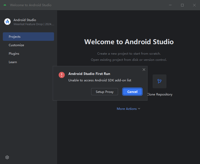Open settings gear in bottom-left corner
The width and height of the screenshot is (200, 164).
tap(7, 157)
